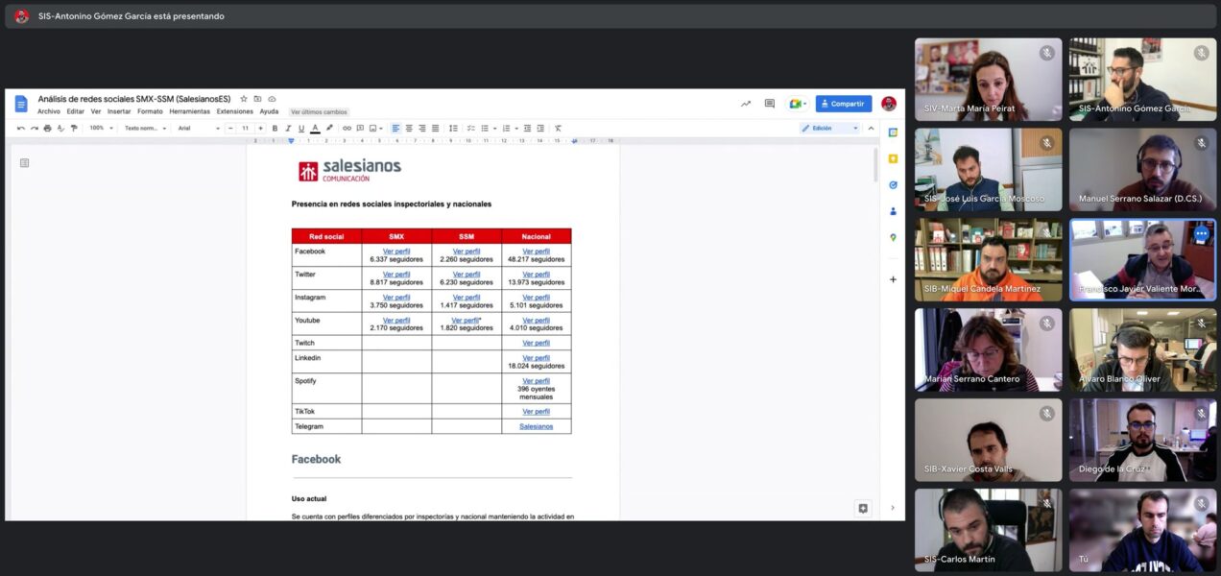Open Google Calendar side panel

point(893,132)
